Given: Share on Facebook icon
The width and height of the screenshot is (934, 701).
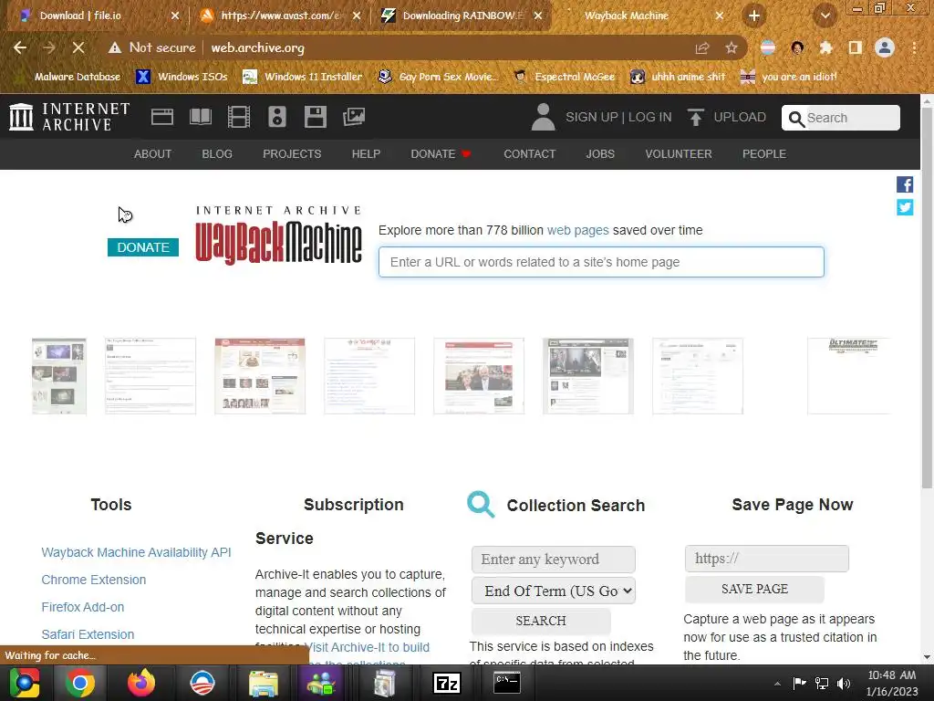Looking at the screenshot, I should 905,184.
